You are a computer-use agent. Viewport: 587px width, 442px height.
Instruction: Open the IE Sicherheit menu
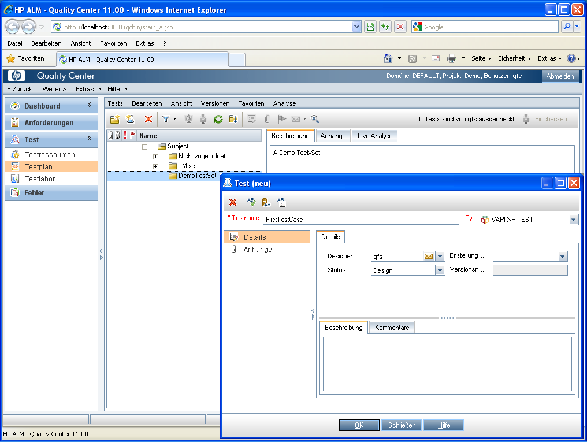coord(514,58)
